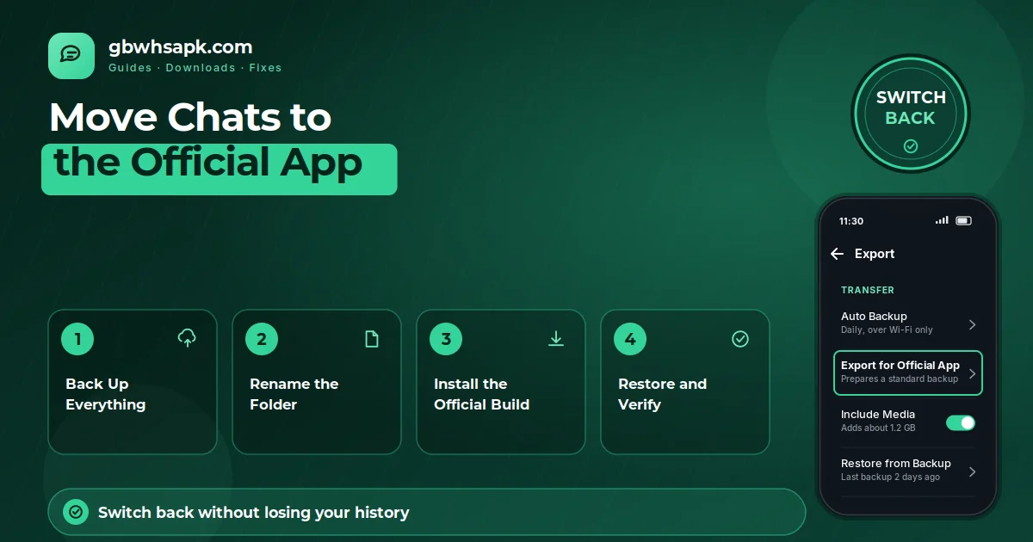Click the step number 3 circle
Viewport: 1033px width, 542px height.
click(x=446, y=339)
